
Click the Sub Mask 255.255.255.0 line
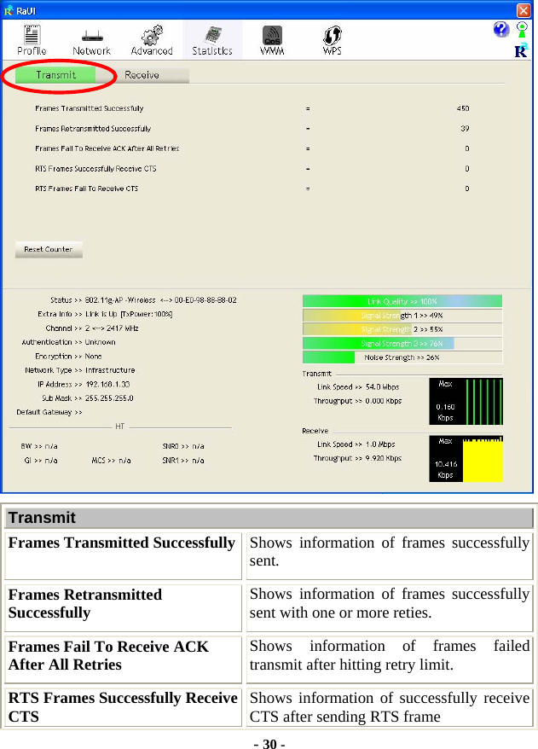point(88,398)
